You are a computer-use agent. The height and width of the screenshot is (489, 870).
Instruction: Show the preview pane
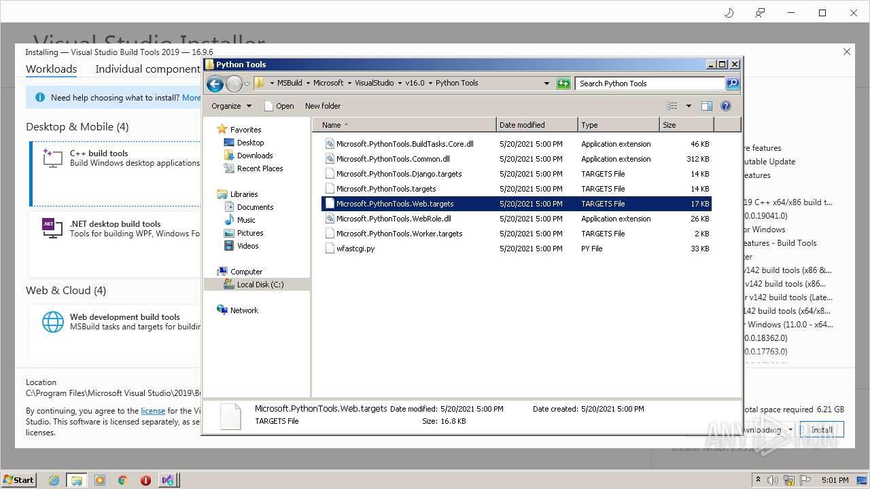coord(707,106)
